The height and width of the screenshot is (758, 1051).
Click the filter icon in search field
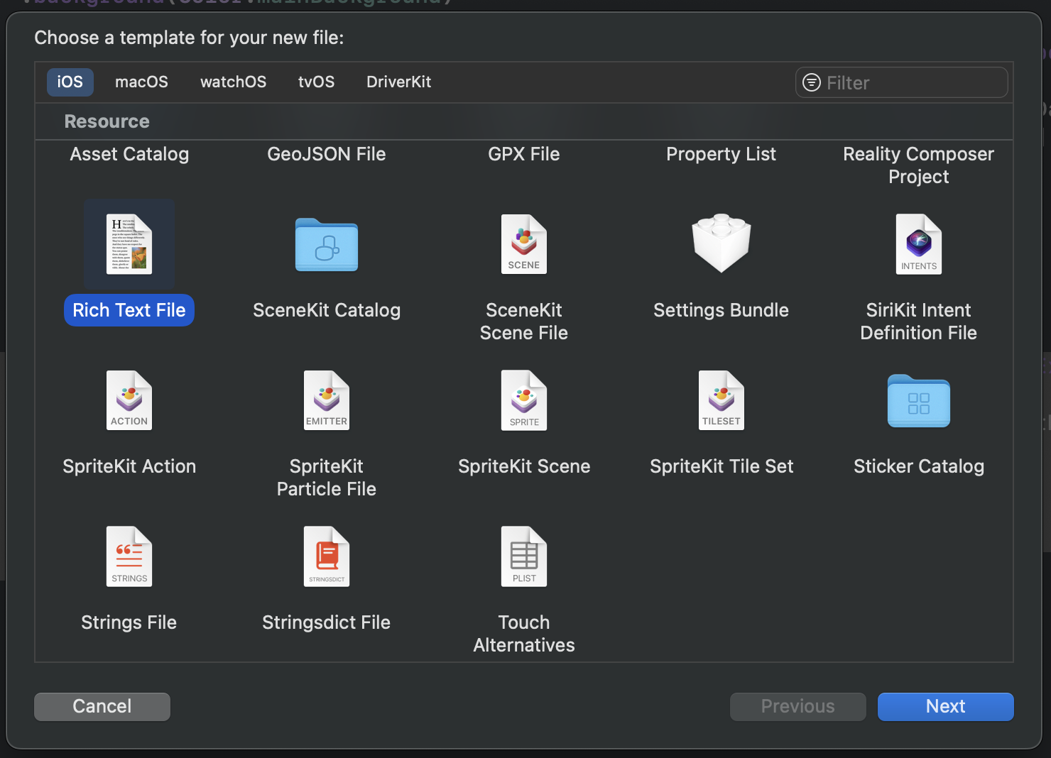point(812,82)
